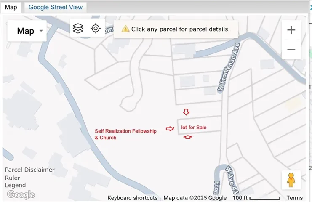The height and width of the screenshot is (202, 312).
Task: Activate the Ruler tool link
Action: click(13, 178)
